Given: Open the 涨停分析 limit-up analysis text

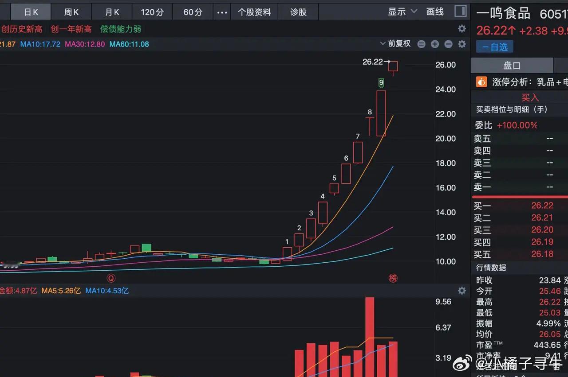Looking at the screenshot, I should pyautogui.click(x=530, y=82).
